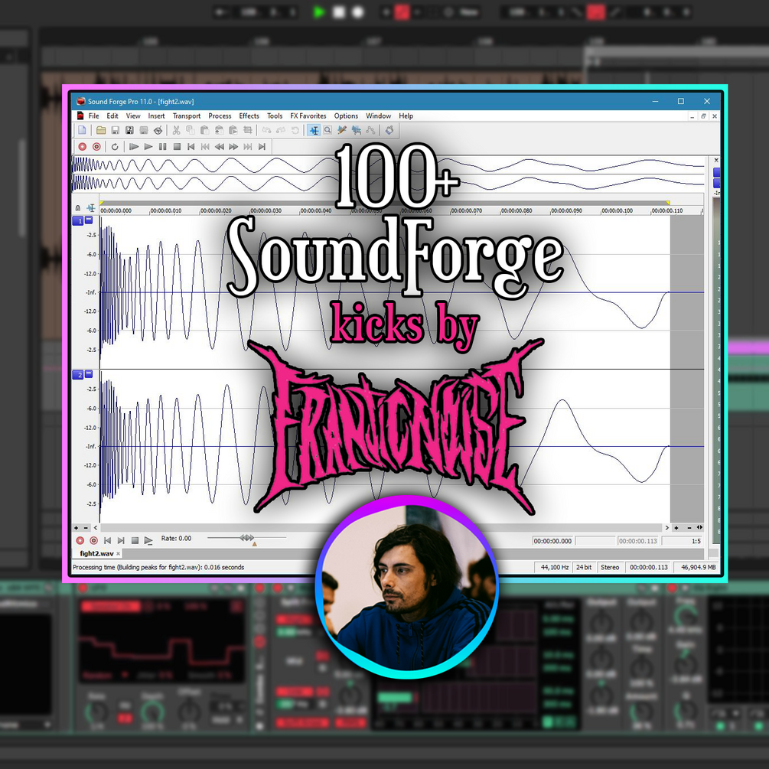Open the Help menu
The height and width of the screenshot is (769, 769).
click(406, 116)
